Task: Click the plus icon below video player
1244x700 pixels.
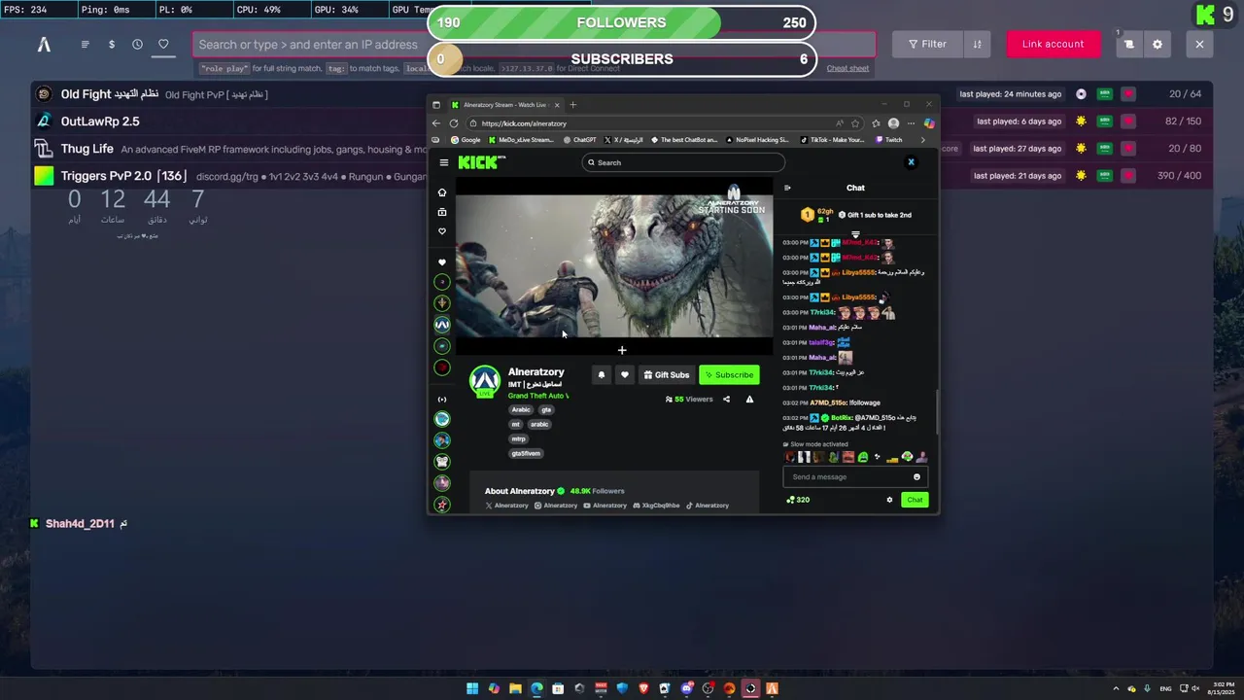Action: point(622,350)
